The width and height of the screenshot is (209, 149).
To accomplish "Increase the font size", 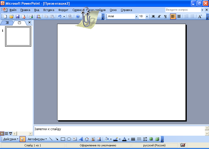I will tap(200, 16).
